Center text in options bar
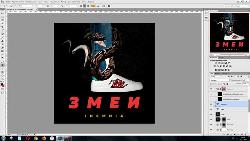 (x=84, y=6)
